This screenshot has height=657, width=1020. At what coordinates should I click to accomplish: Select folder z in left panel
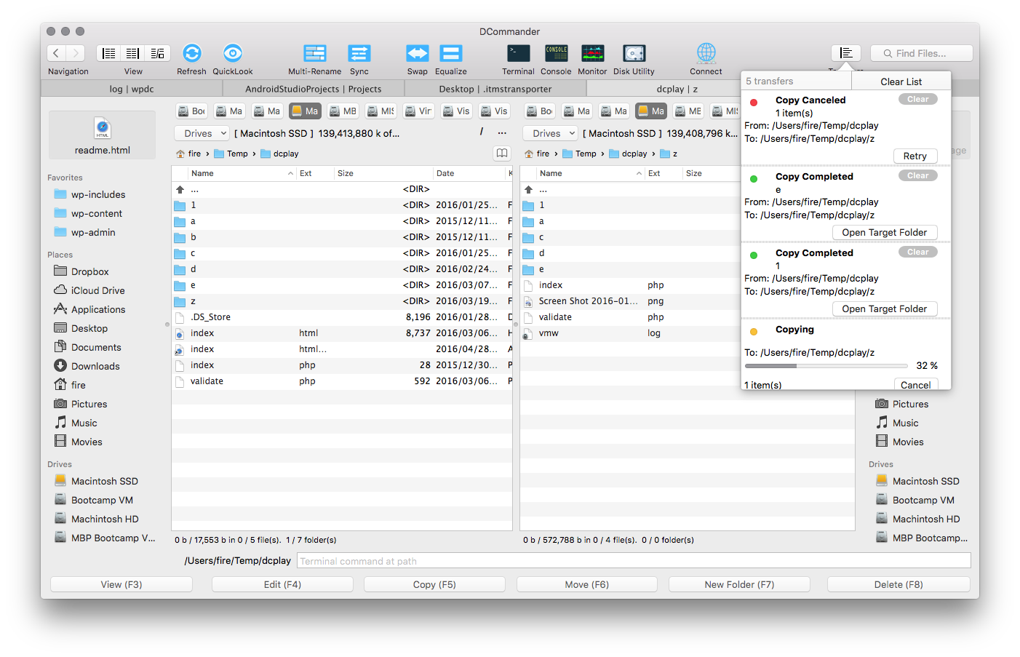pyautogui.click(x=342, y=301)
